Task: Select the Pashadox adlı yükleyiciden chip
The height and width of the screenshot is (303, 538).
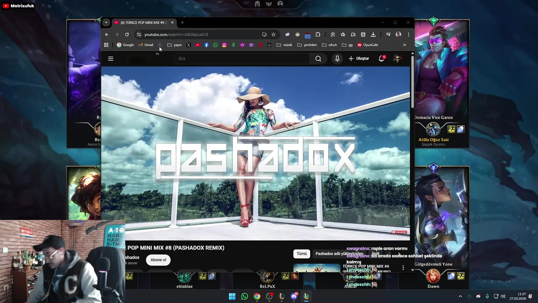Action: click(x=339, y=254)
